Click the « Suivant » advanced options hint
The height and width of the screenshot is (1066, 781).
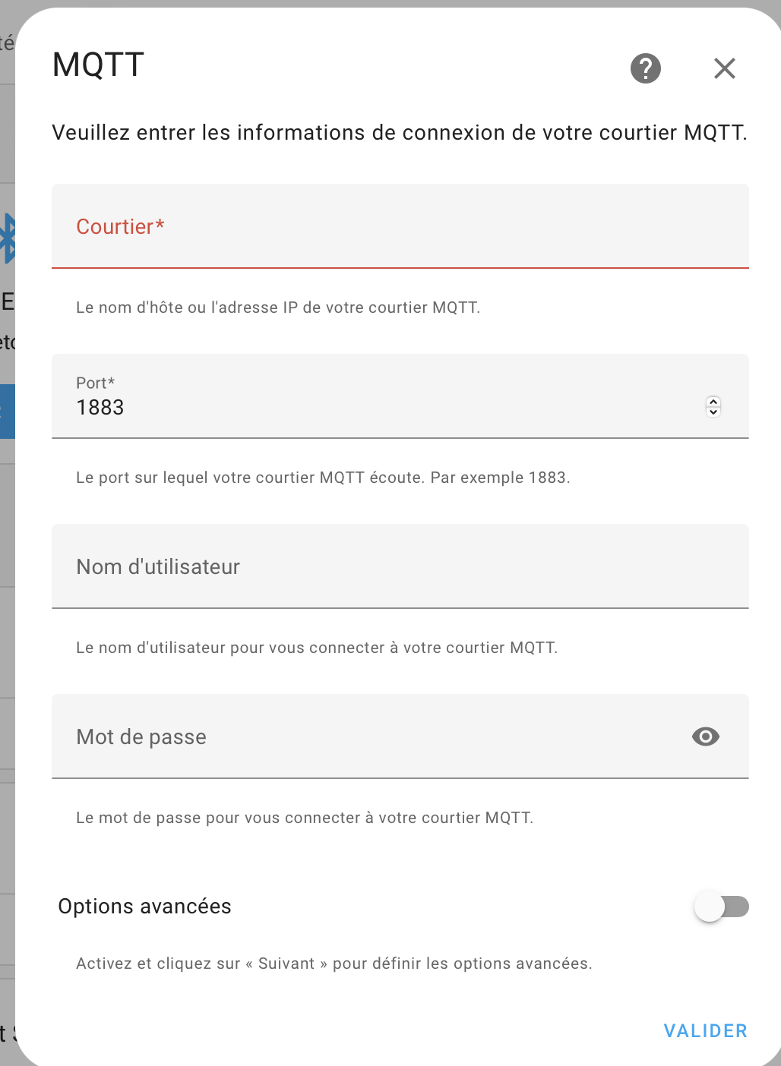point(334,963)
